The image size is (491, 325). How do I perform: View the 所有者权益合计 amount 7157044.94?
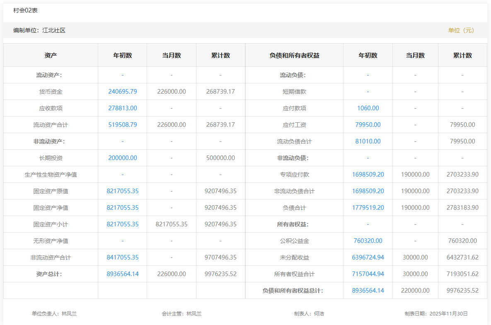coord(368,274)
